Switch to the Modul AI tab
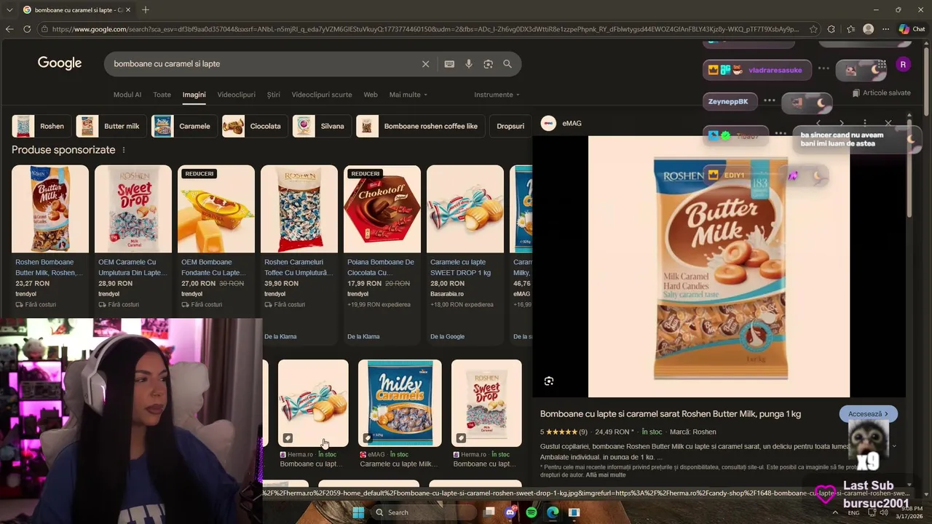The image size is (932, 524). pos(127,95)
